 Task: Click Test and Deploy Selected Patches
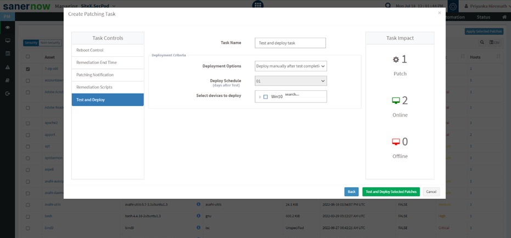[391, 192]
